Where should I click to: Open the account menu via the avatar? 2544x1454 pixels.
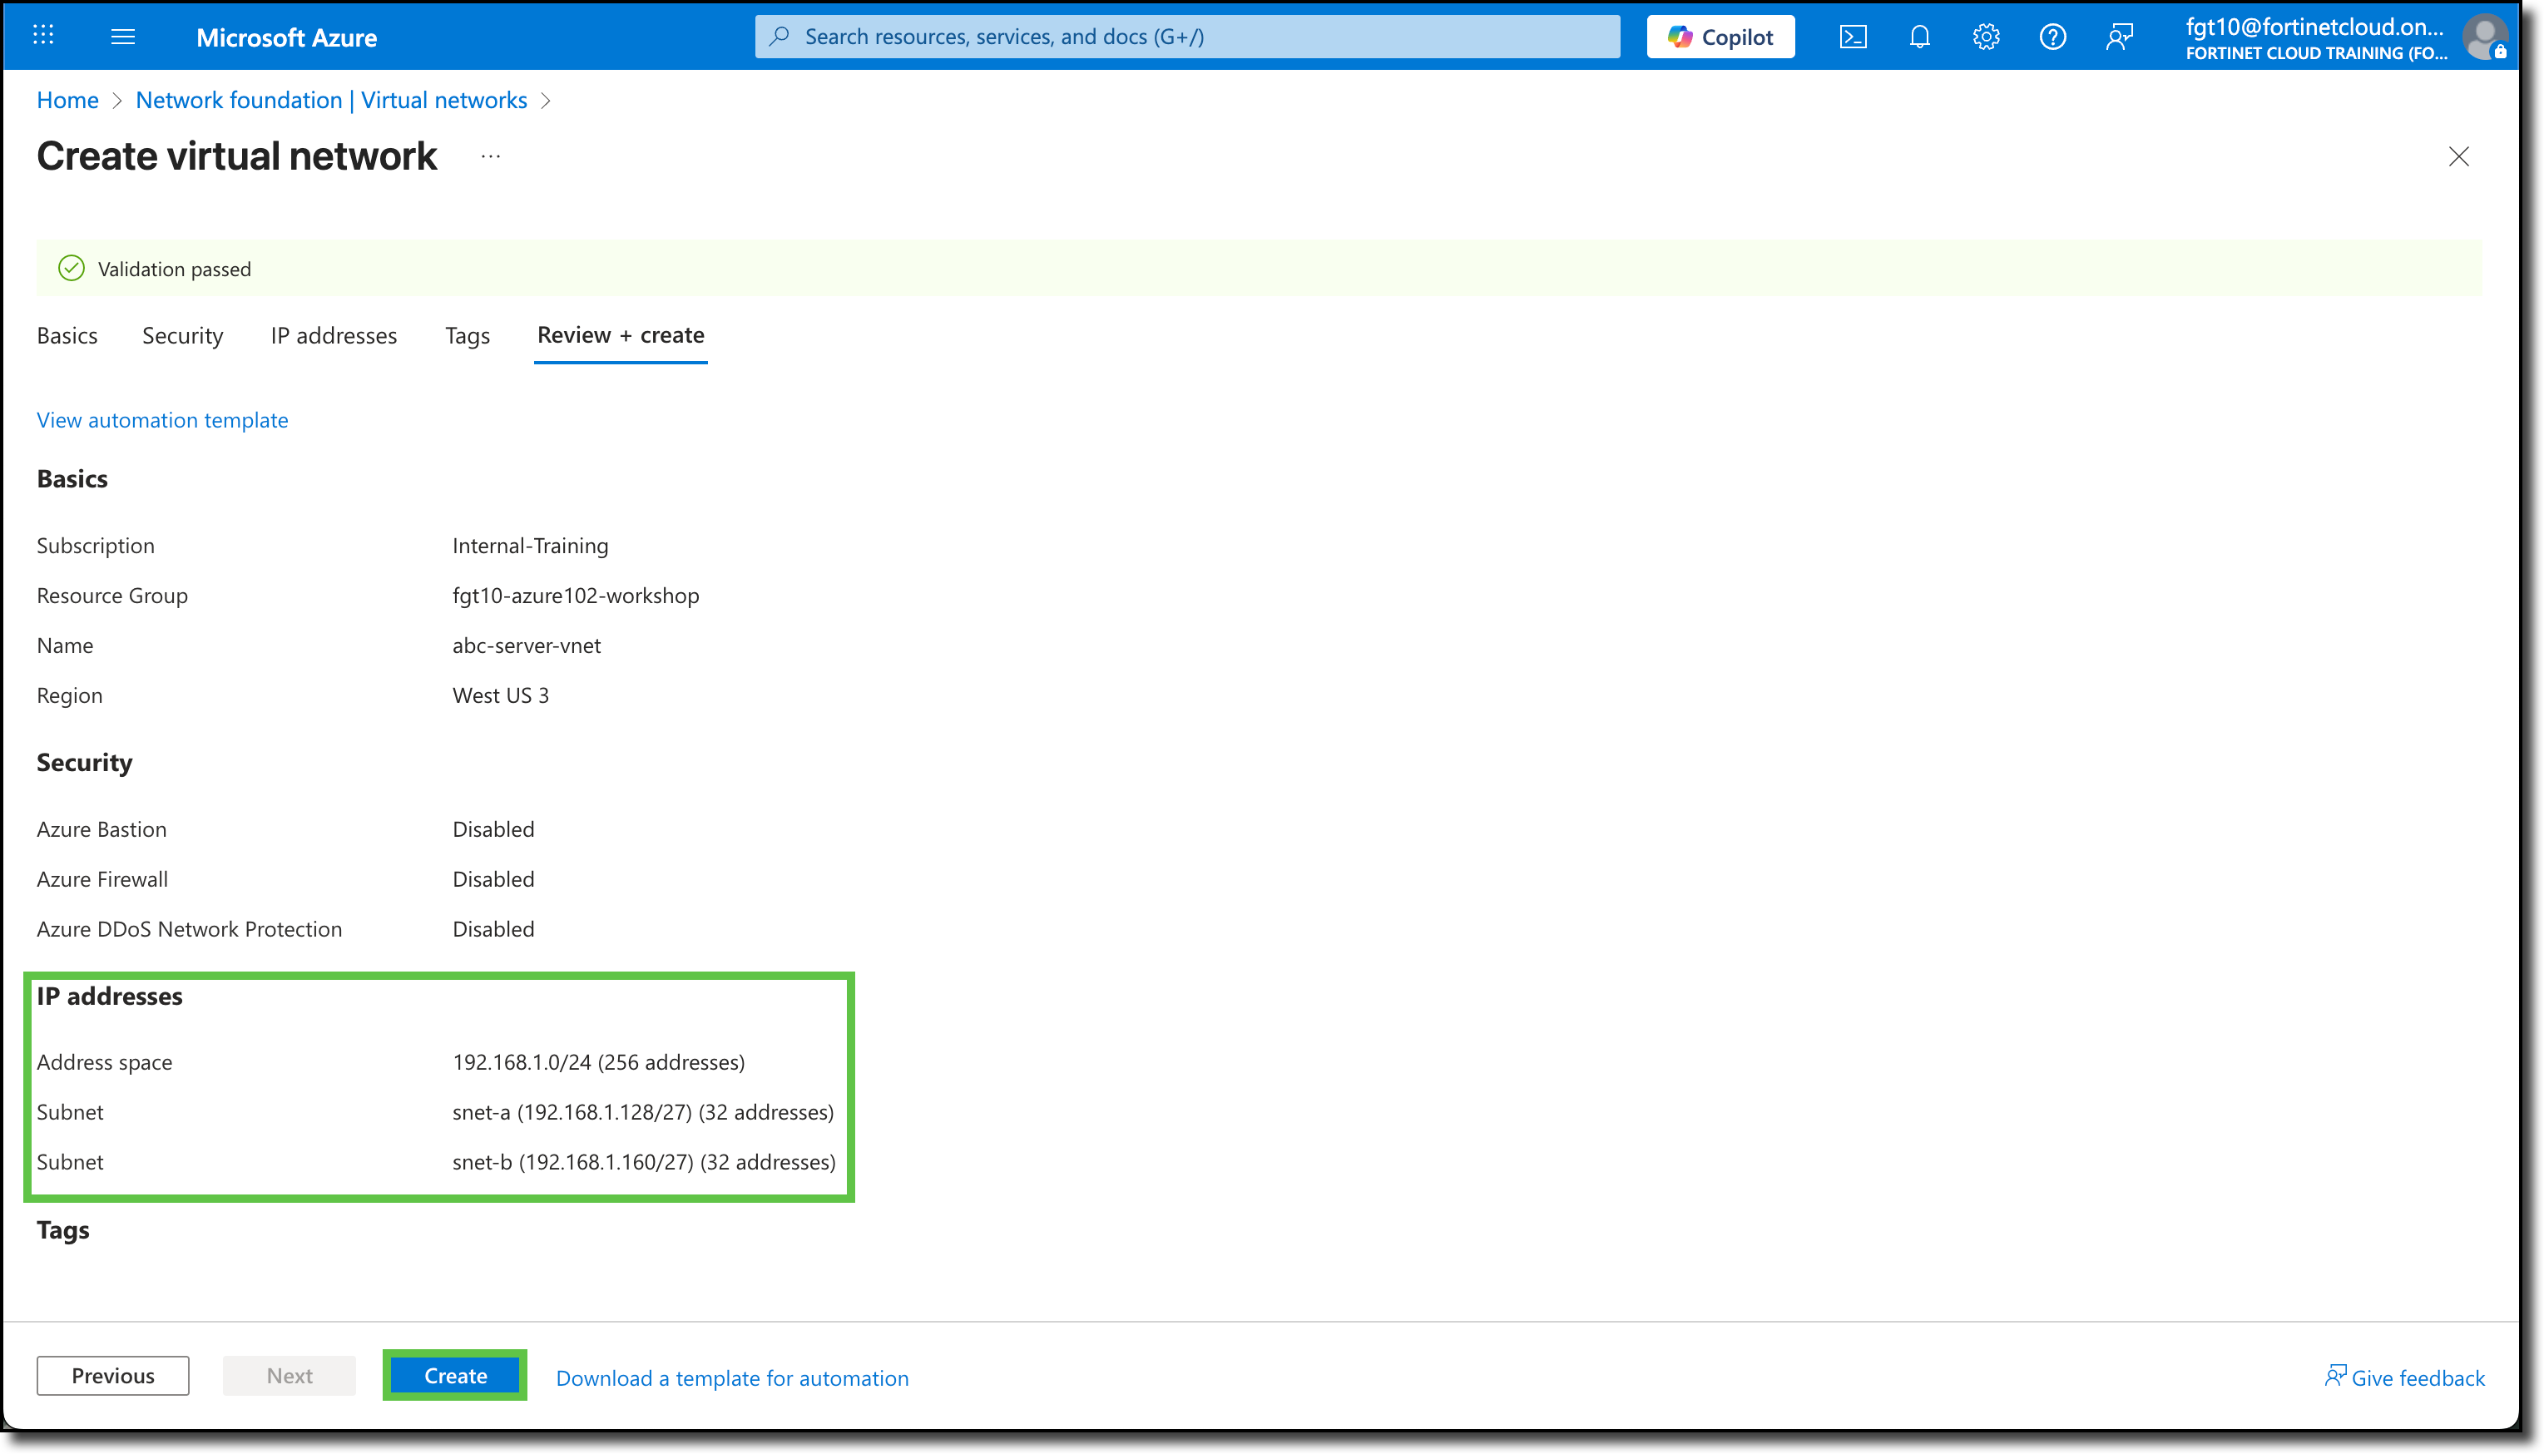click(x=2485, y=37)
